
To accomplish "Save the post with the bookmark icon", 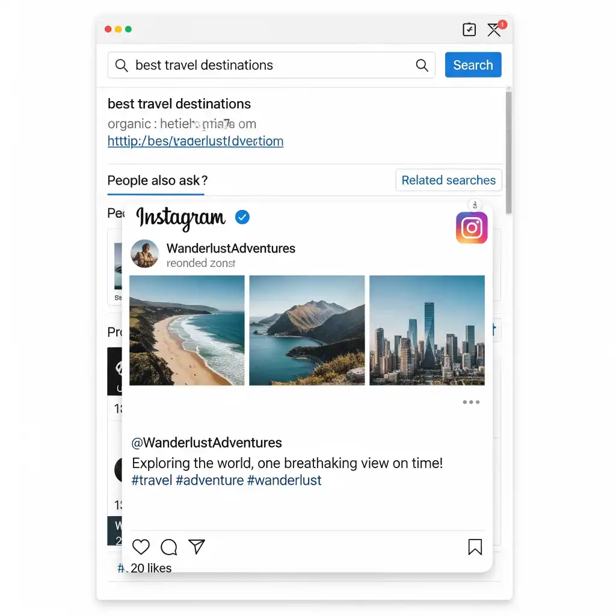I will coord(475,546).
